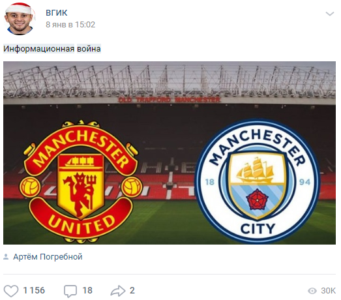
Task: Click the Manchester City crest in the image
Action: click(x=258, y=181)
